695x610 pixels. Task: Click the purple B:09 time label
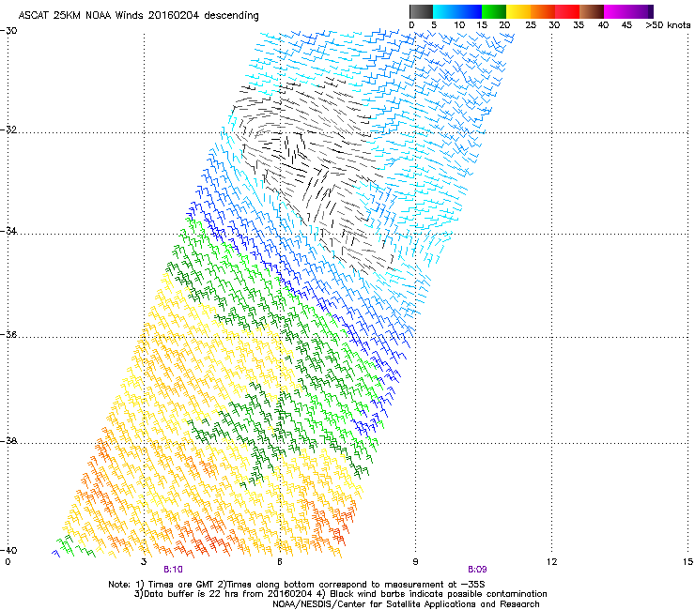click(477, 570)
